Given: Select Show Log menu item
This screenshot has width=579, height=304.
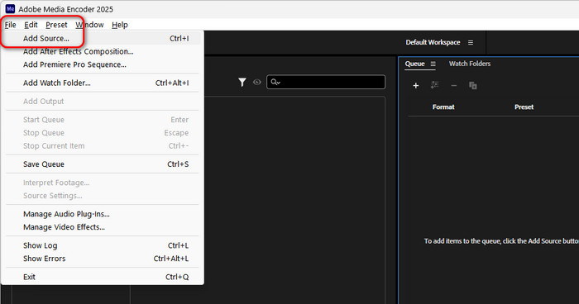Looking at the screenshot, I should coord(103,245).
